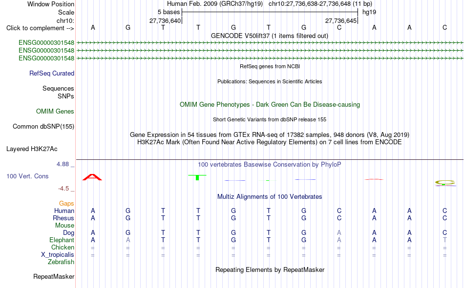Image resolution: width=464 pixels, height=288 pixels.
Task: Click the Layered H3K27Ac track label
Action: (x=32, y=149)
